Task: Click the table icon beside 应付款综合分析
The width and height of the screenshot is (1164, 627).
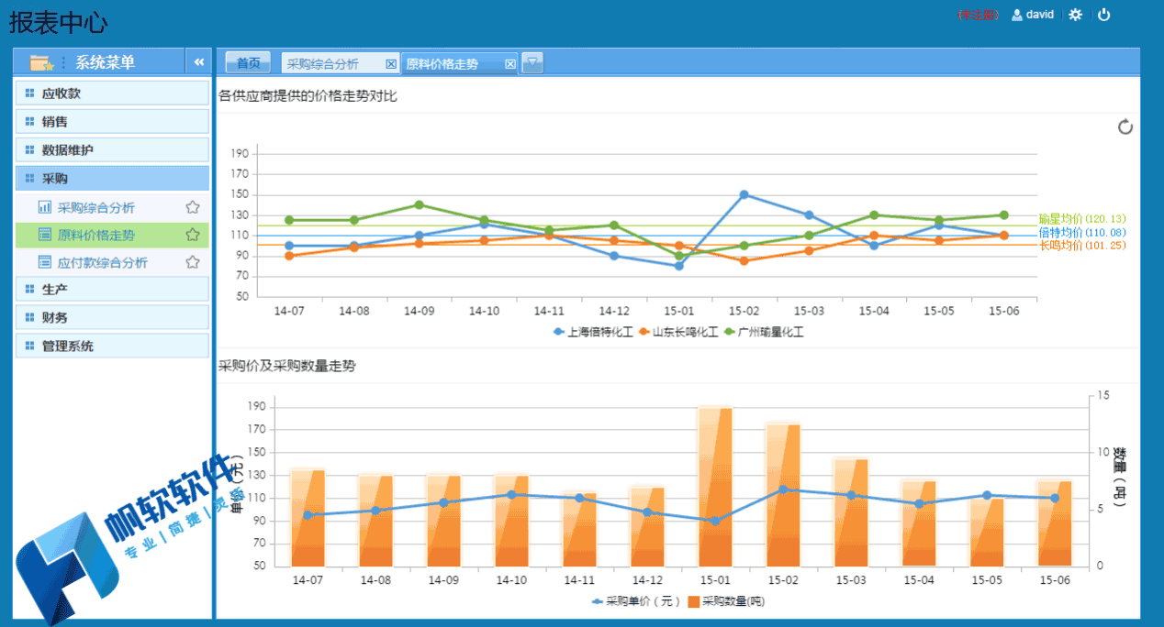Action: coord(45,262)
